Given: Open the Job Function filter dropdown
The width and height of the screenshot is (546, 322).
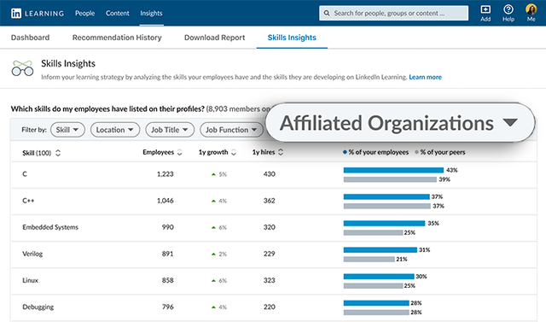Looking at the screenshot, I should pyautogui.click(x=231, y=130).
